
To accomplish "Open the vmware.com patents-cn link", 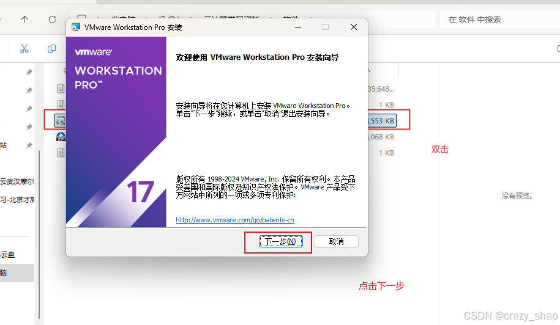I will (235, 220).
